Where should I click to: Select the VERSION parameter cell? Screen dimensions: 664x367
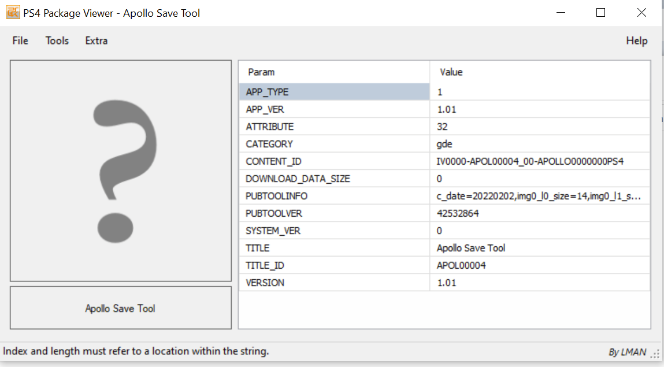click(335, 283)
